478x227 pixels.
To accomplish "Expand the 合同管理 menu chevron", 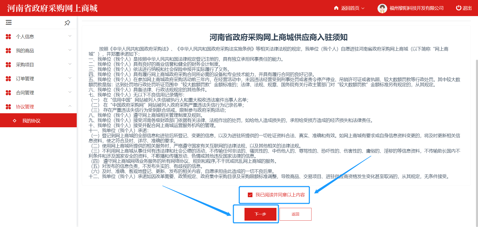I will click(x=70, y=92).
